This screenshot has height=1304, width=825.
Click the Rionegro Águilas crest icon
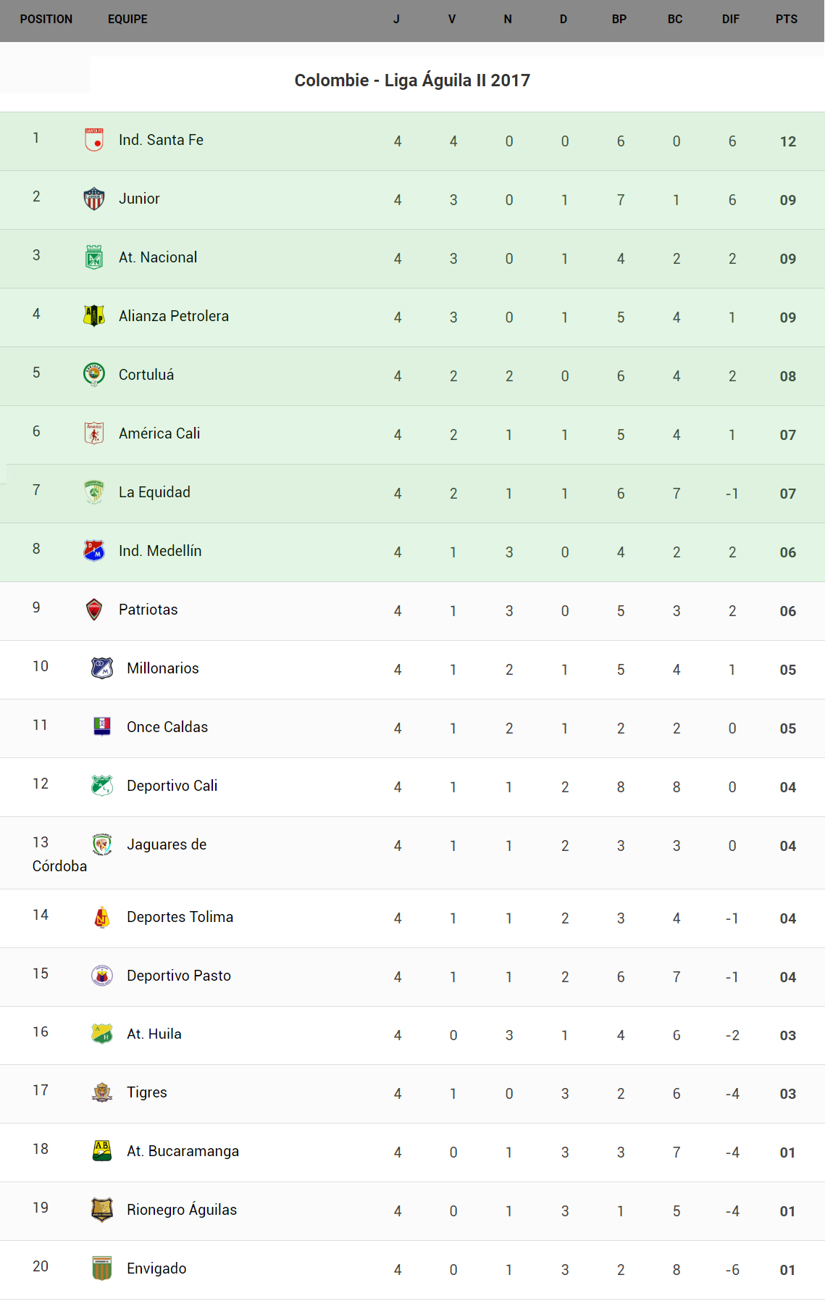click(102, 1210)
